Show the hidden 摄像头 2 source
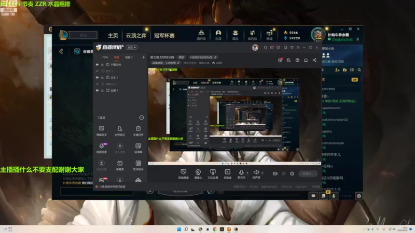The width and height of the screenshot is (415, 233). pos(97,84)
